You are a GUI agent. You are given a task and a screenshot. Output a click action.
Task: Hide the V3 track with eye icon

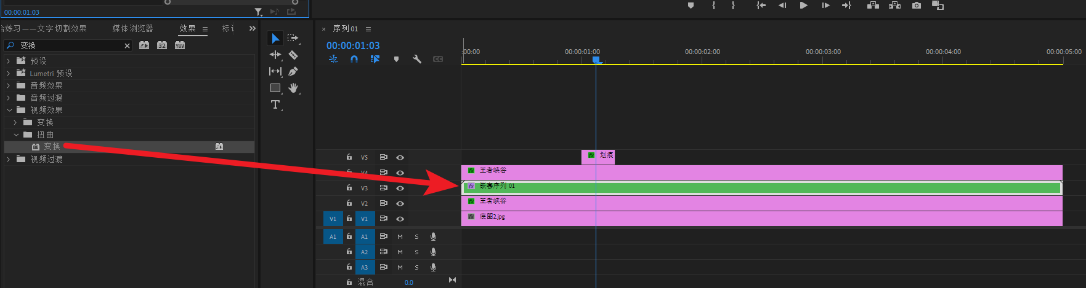coord(400,189)
